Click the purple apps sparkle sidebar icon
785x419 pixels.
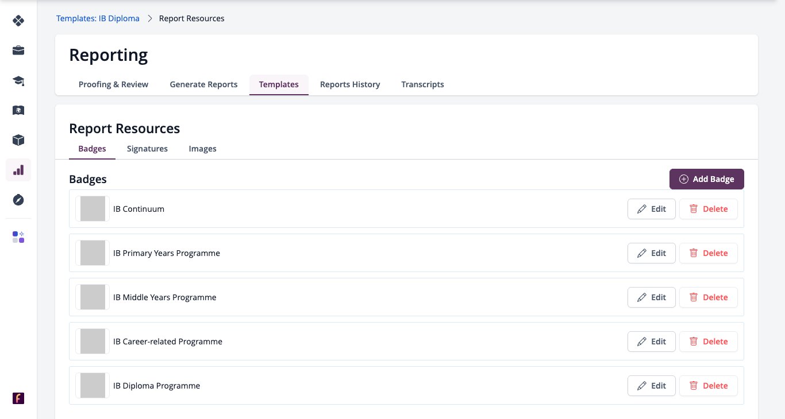[x=18, y=237]
